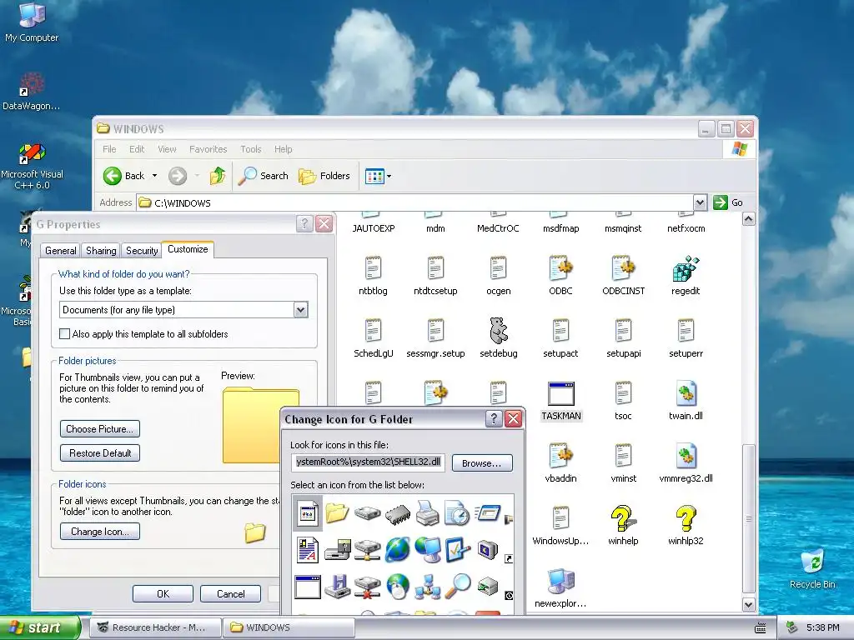Open the folder type template dropdown
This screenshot has width=854, height=640.
(300, 310)
